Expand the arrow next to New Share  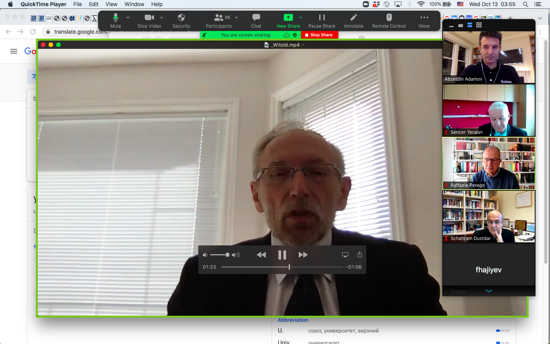301,18
